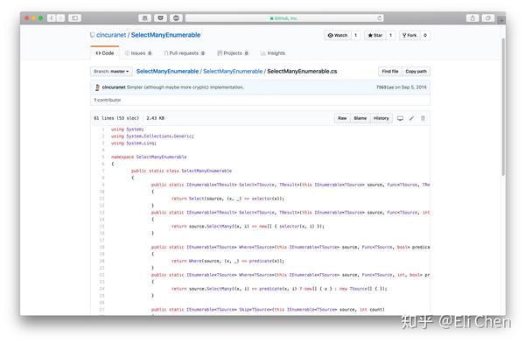Open the Branch: master dropdown
This screenshot has width=525, height=343.
click(x=111, y=72)
